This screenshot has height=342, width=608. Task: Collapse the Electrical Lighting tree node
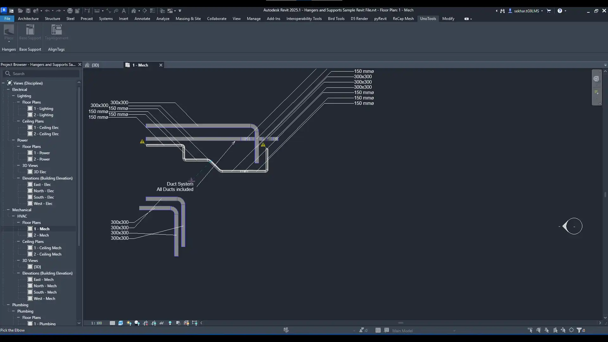point(13,96)
